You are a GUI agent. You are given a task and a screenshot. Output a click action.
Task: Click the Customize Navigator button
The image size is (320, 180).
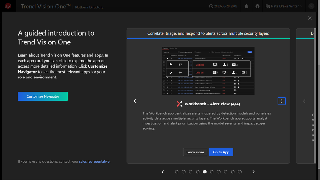click(x=43, y=96)
